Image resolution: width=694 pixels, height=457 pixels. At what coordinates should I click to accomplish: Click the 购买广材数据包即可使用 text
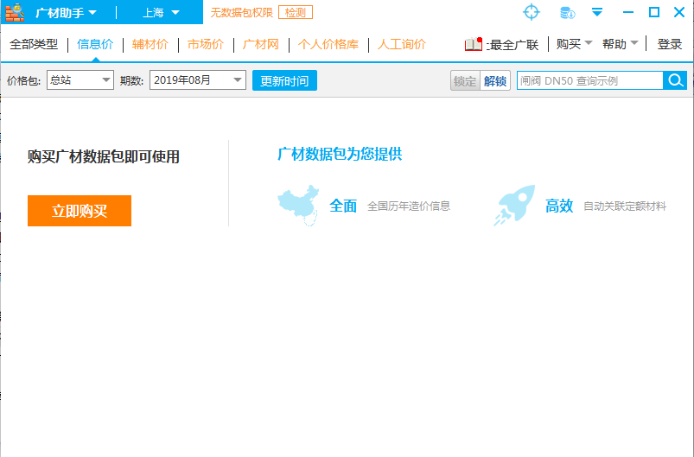[104, 156]
